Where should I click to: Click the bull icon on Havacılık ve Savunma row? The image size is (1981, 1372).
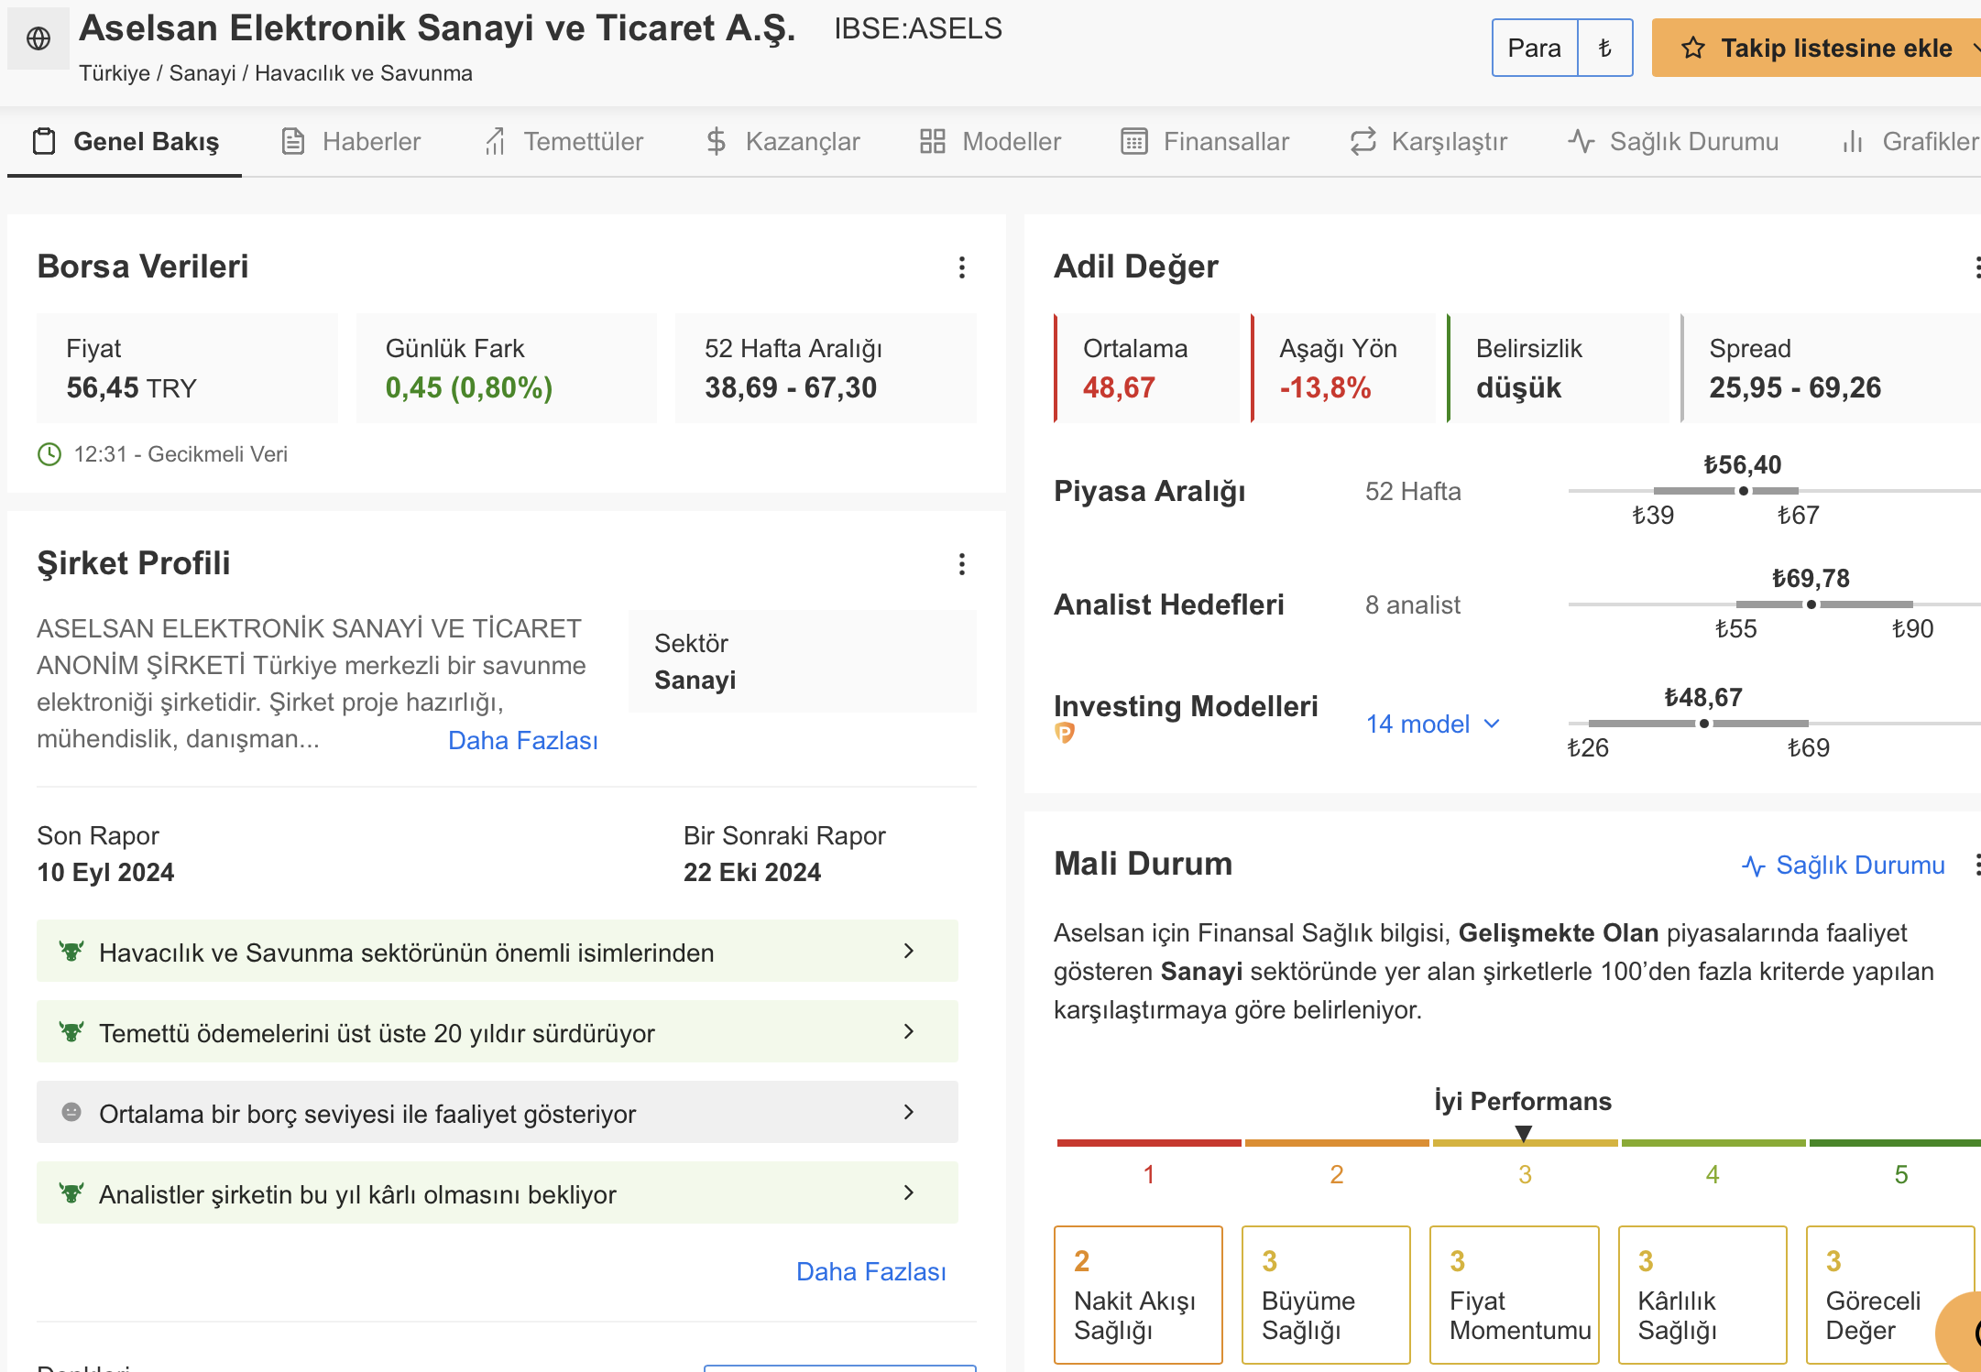71,951
